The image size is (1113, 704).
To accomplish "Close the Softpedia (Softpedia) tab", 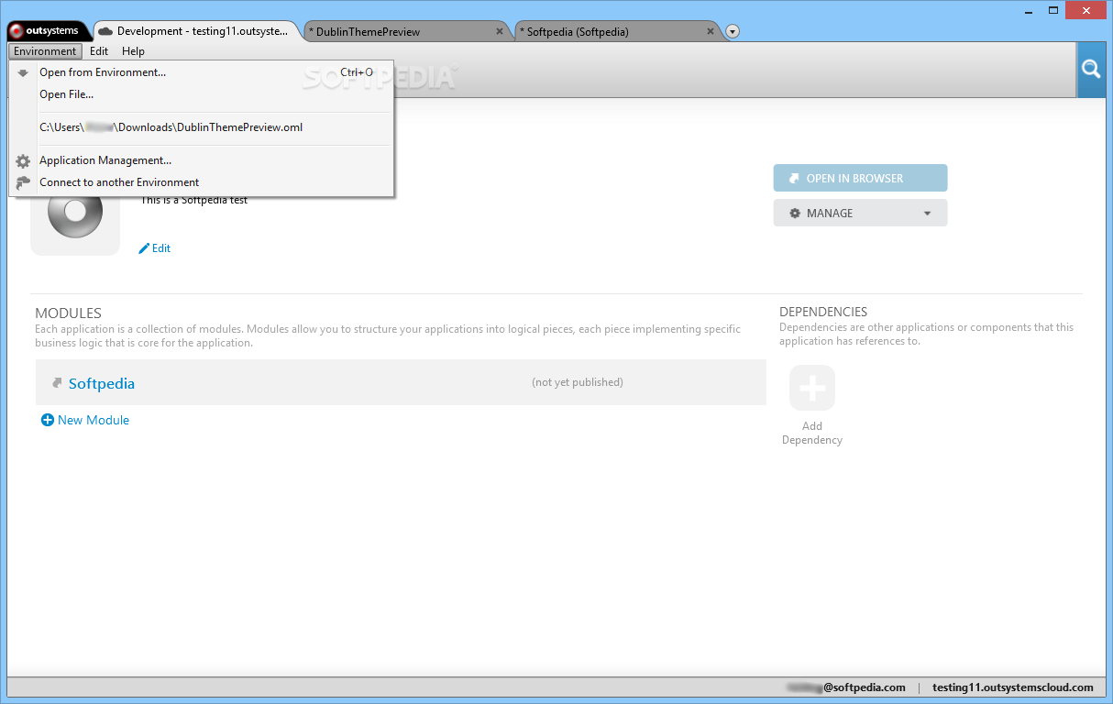I will pyautogui.click(x=711, y=31).
